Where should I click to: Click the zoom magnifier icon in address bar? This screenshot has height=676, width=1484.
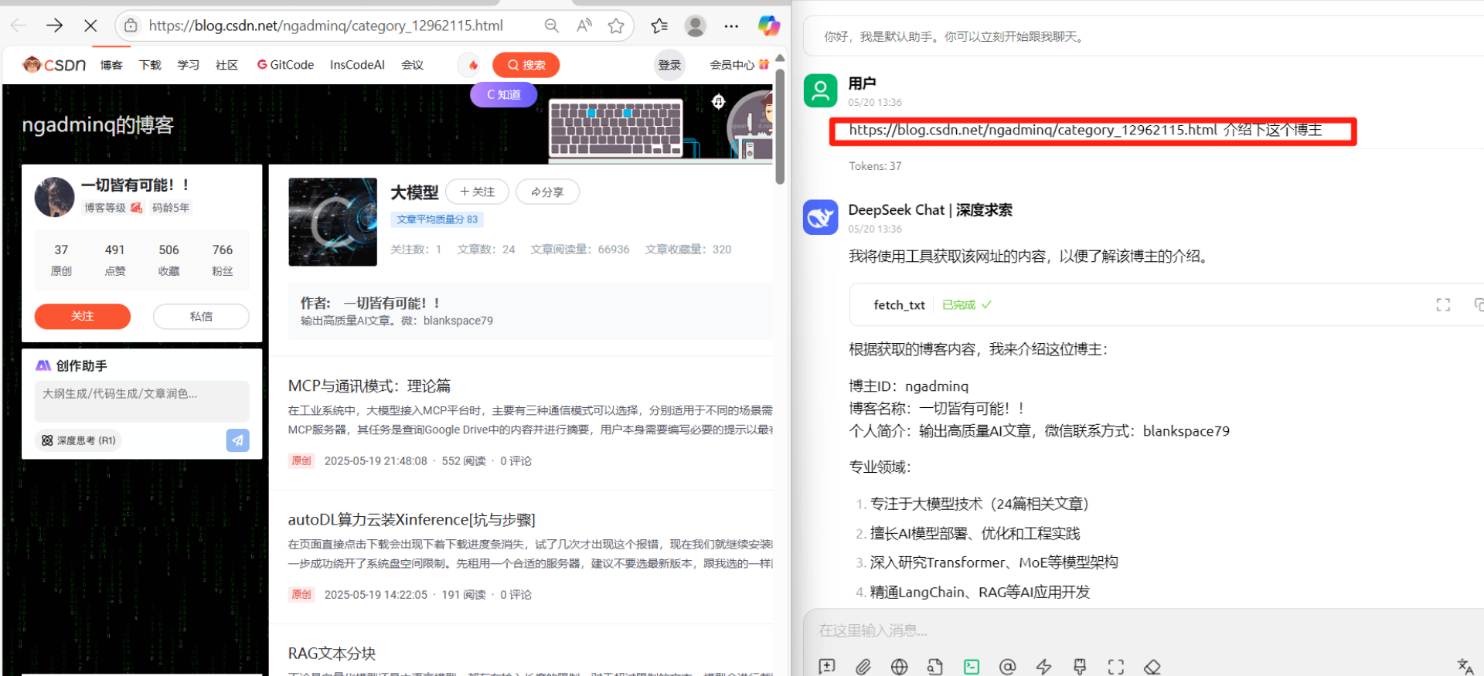coord(551,25)
